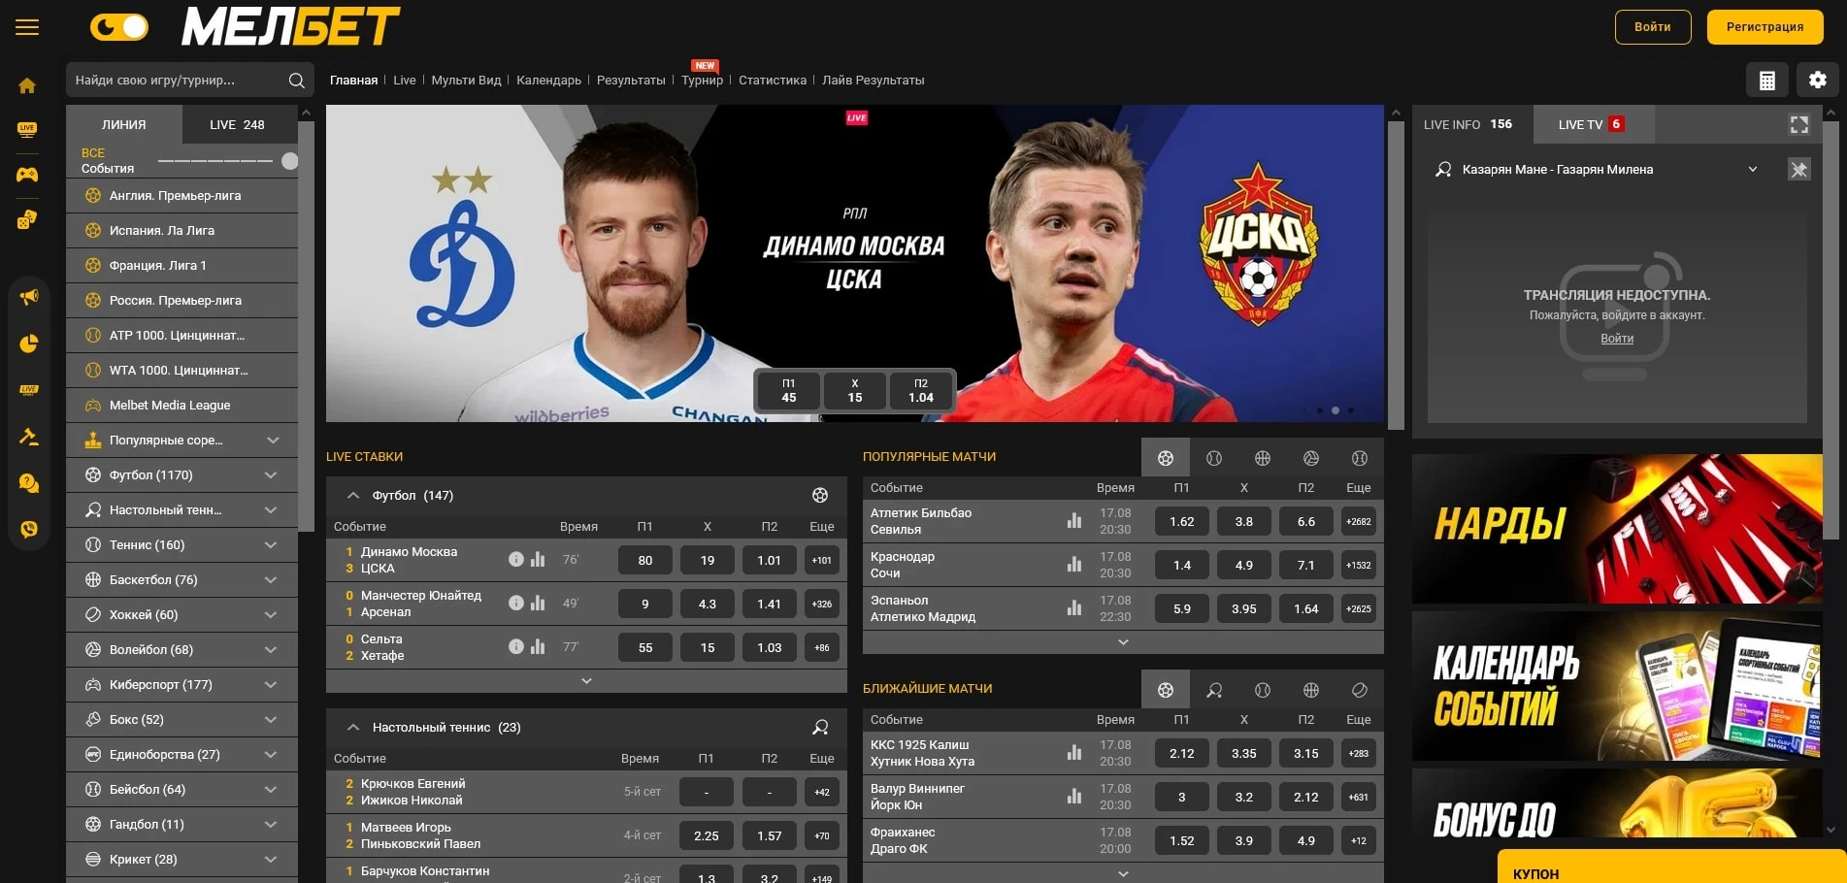Click the Регистрация button
This screenshot has height=883, width=1847.
(1764, 27)
